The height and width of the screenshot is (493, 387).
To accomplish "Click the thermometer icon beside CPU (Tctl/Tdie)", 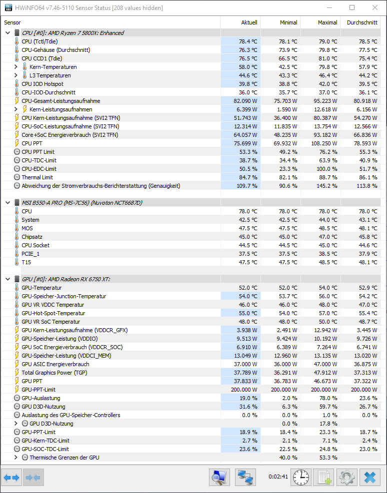I will coord(17,41).
